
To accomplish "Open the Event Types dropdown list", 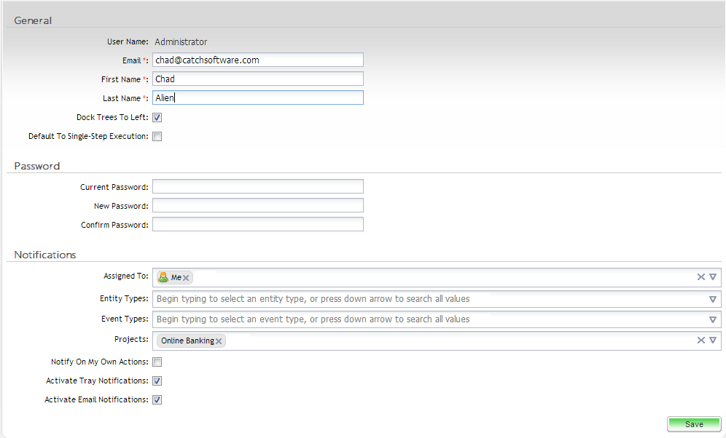I will 713,319.
